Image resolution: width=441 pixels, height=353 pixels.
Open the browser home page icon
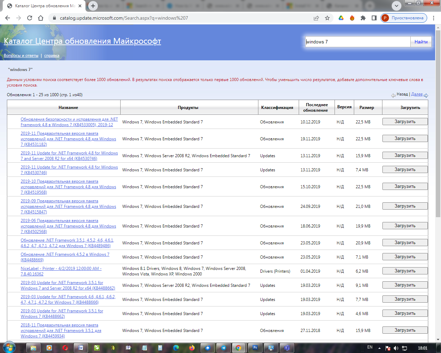pyautogui.click(x=41, y=18)
